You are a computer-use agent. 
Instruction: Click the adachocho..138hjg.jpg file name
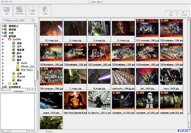123,88
